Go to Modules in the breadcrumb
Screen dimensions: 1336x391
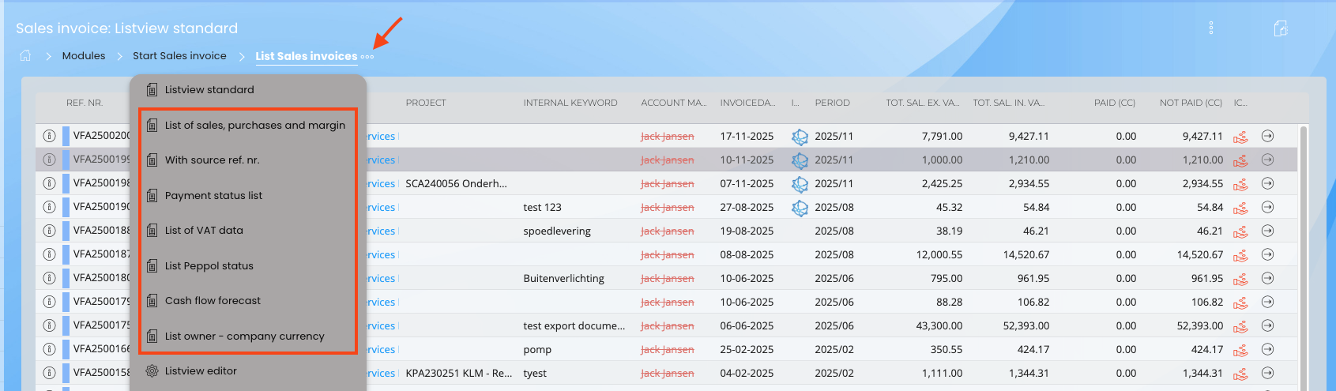coord(84,56)
